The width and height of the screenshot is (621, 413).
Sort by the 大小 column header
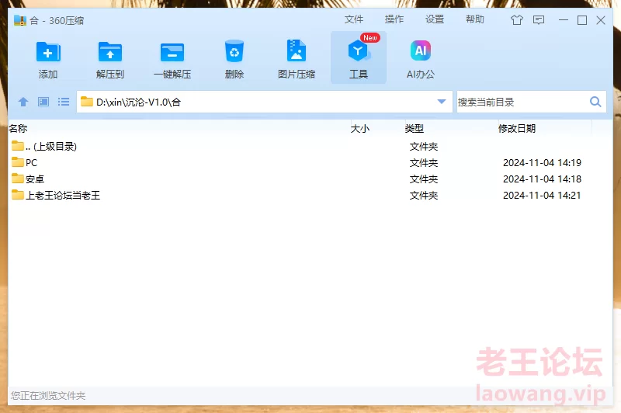(x=360, y=128)
